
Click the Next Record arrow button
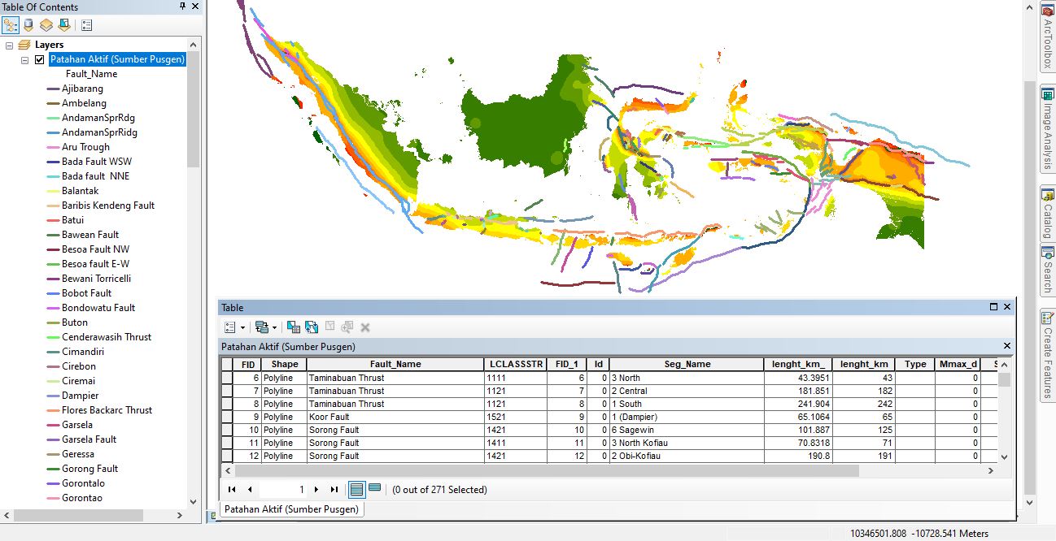[316, 488]
